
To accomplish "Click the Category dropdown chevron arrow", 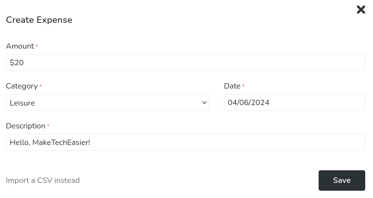I will (x=204, y=103).
